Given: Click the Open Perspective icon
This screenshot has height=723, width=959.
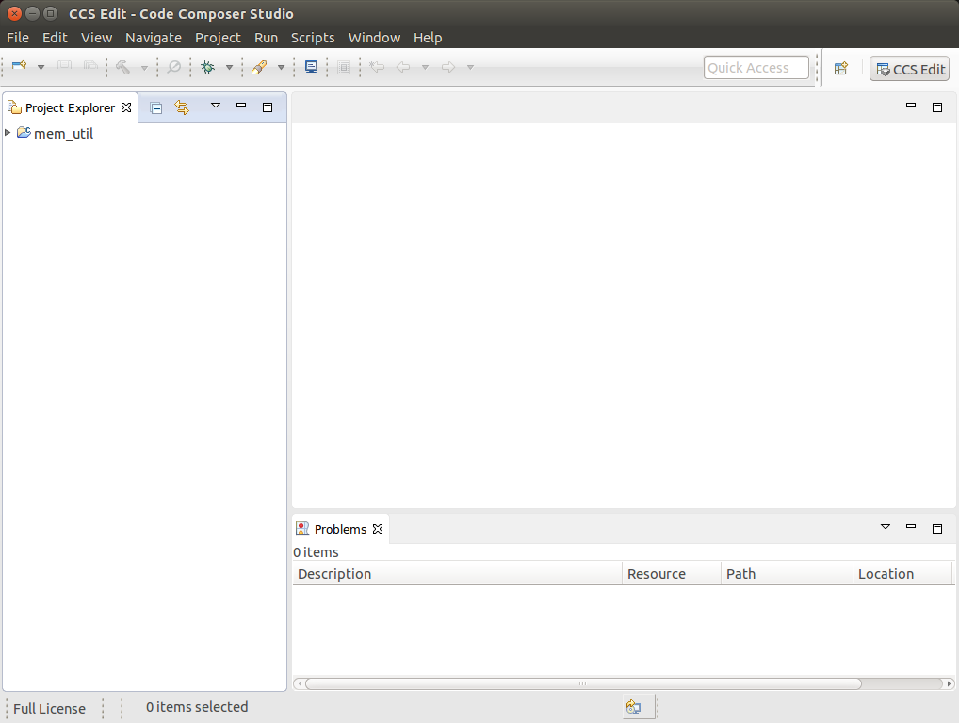Looking at the screenshot, I should point(841,68).
